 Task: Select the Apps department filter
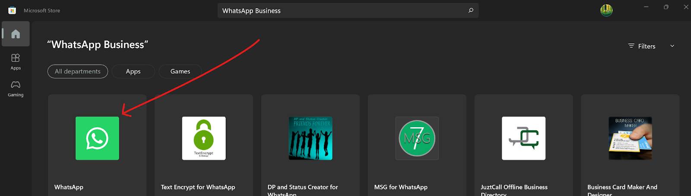click(133, 71)
